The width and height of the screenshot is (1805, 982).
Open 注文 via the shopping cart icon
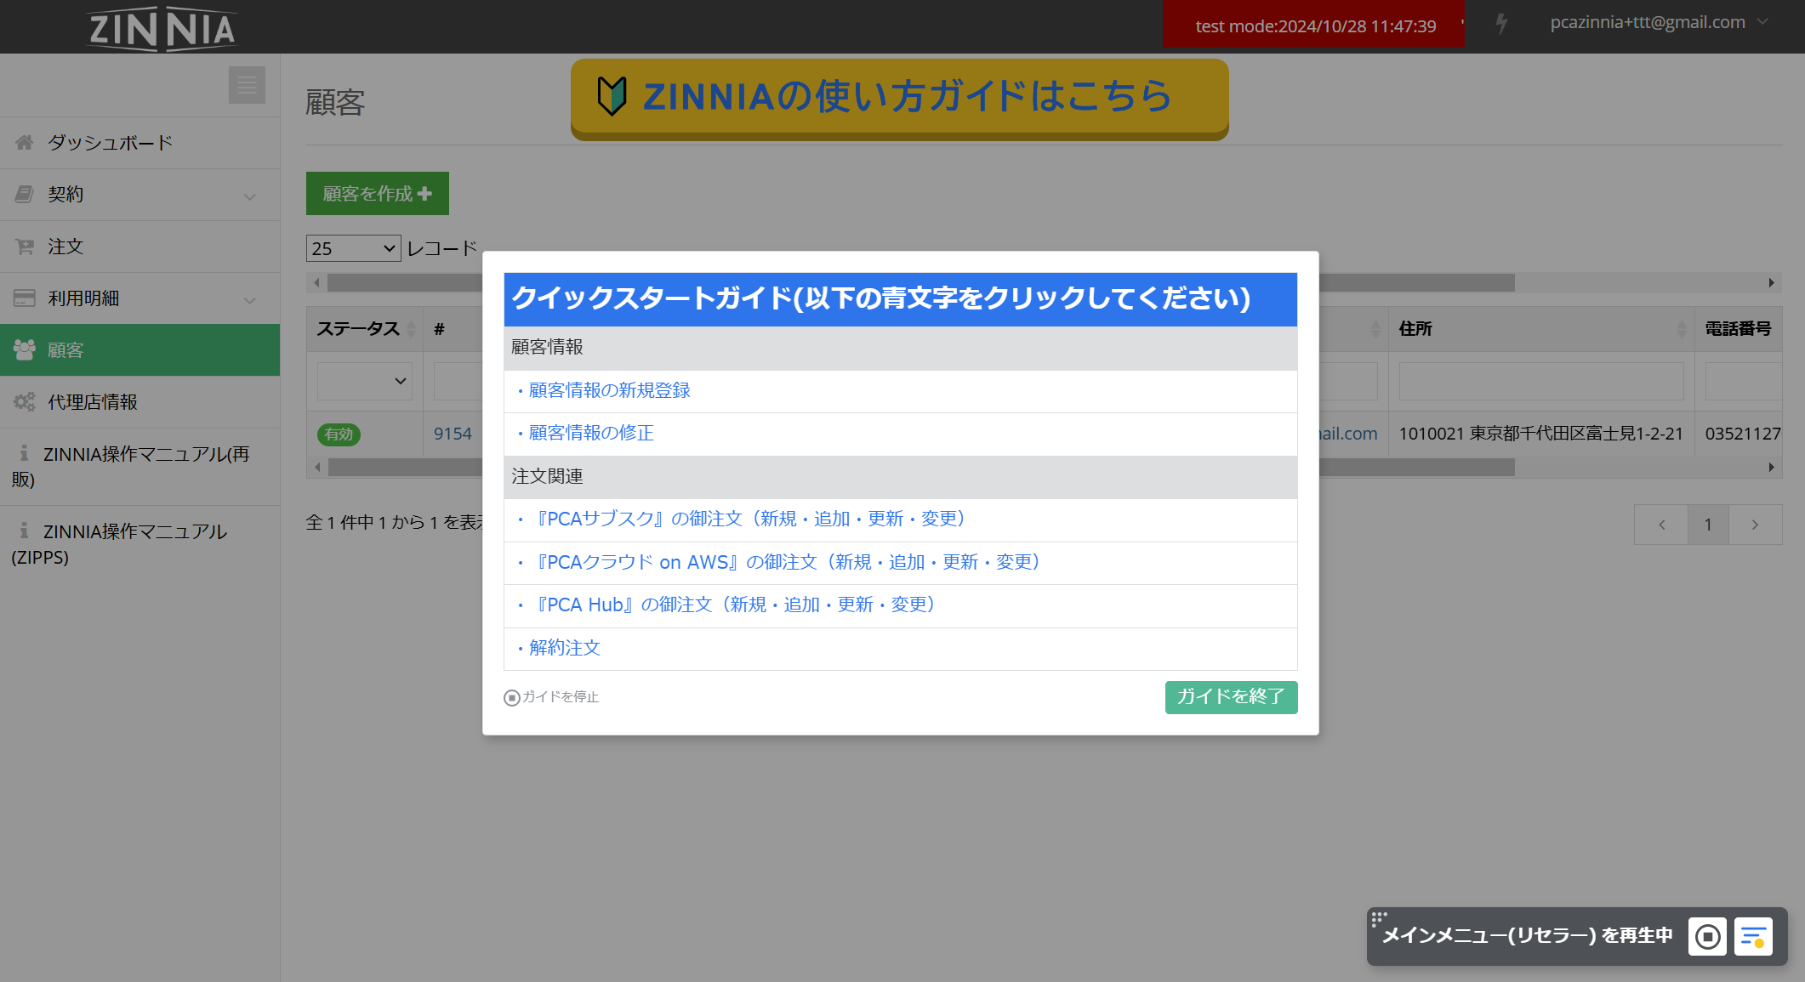click(x=24, y=247)
